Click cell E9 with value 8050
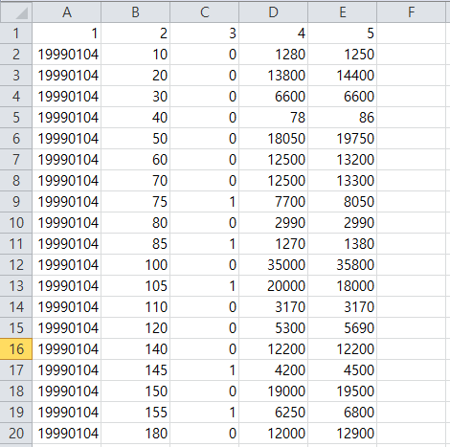Viewport: 450px width, 447px height. (x=343, y=202)
